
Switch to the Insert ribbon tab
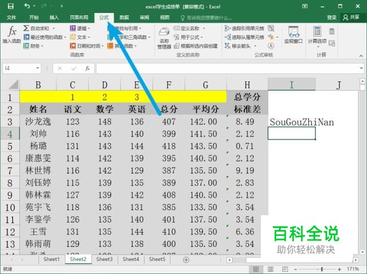click(x=54, y=18)
